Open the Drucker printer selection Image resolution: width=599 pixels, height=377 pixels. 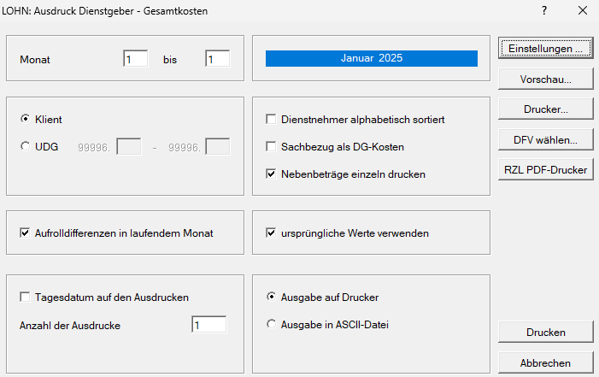click(545, 109)
